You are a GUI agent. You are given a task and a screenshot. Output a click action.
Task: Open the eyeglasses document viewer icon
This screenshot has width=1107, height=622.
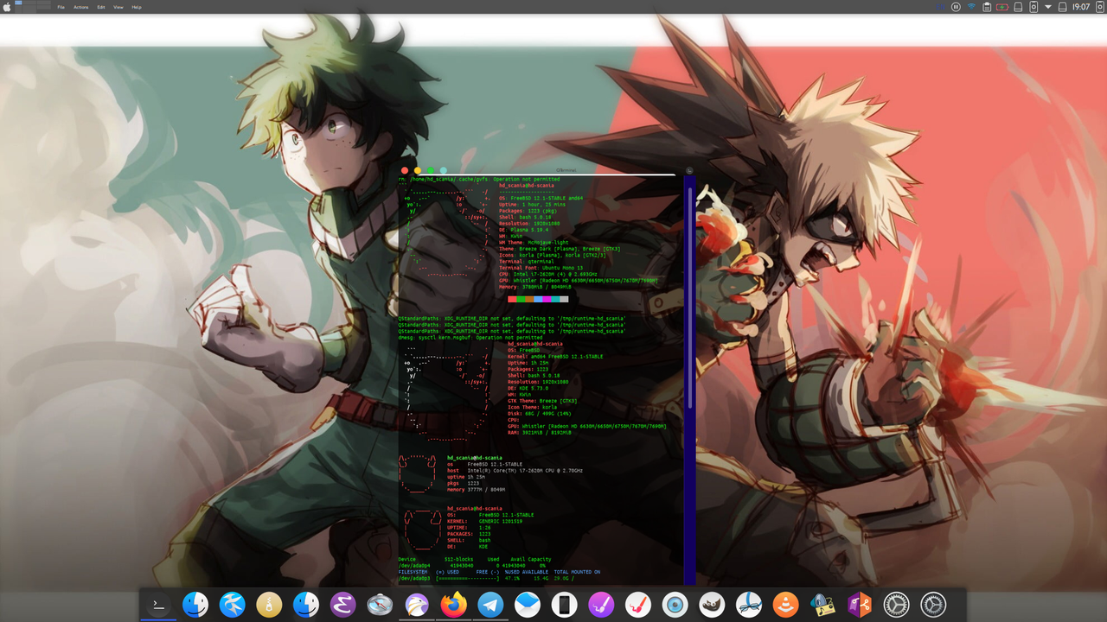749,605
